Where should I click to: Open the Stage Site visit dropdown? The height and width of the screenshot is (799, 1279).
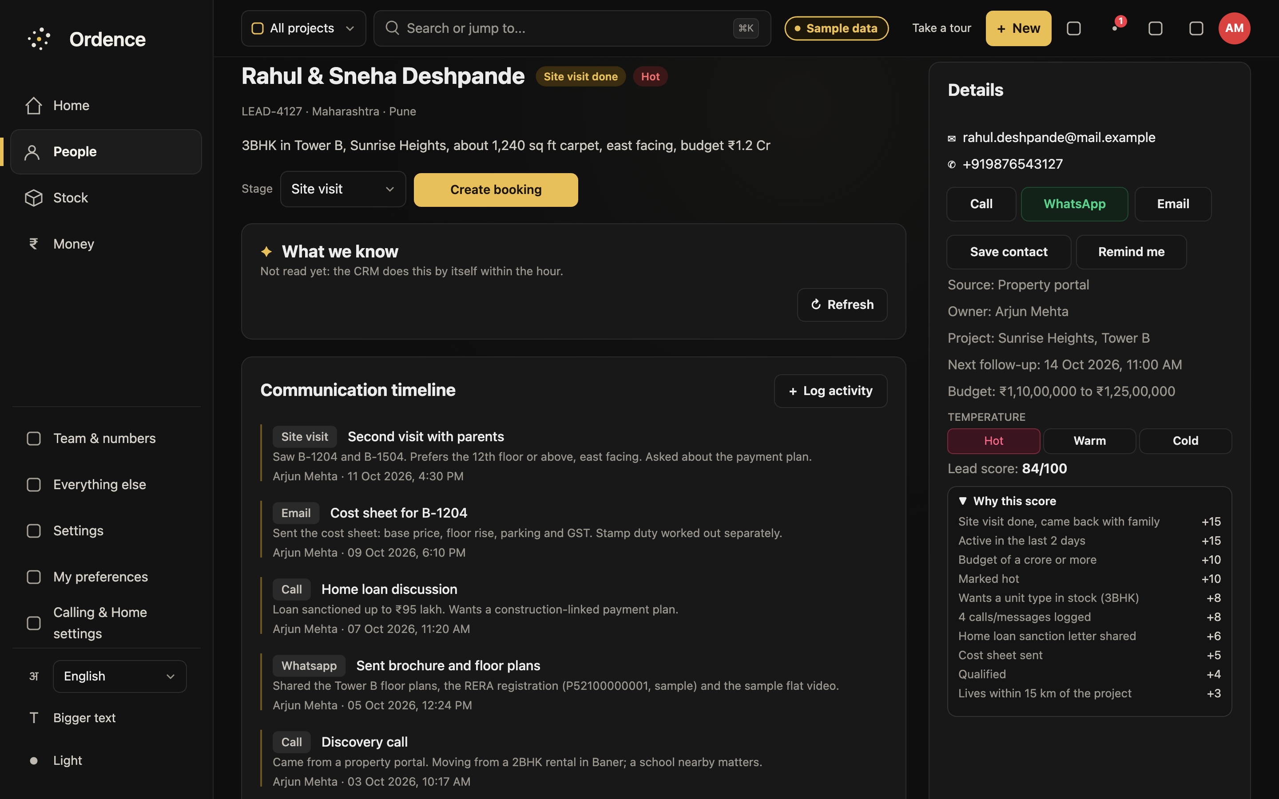(x=343, y=189)
